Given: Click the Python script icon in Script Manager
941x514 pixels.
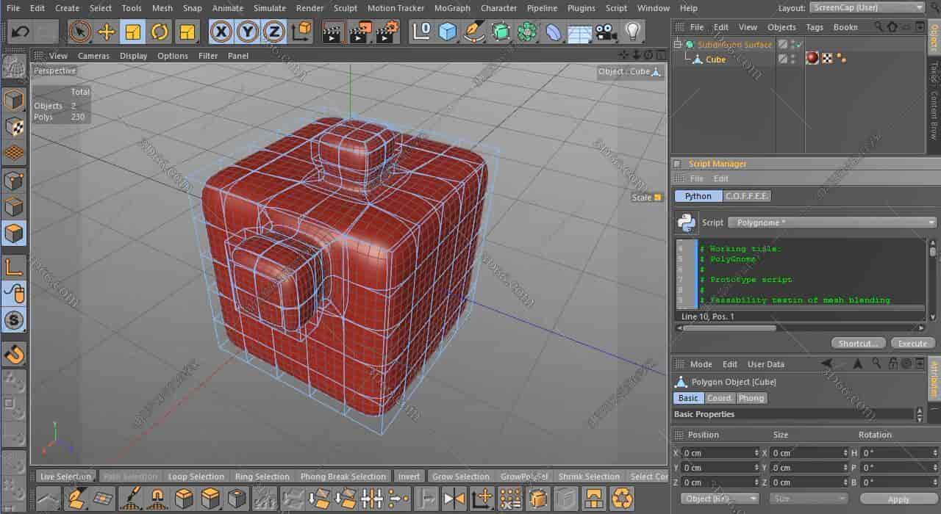Looking at the screenshot, I should (x=686, y=222).
